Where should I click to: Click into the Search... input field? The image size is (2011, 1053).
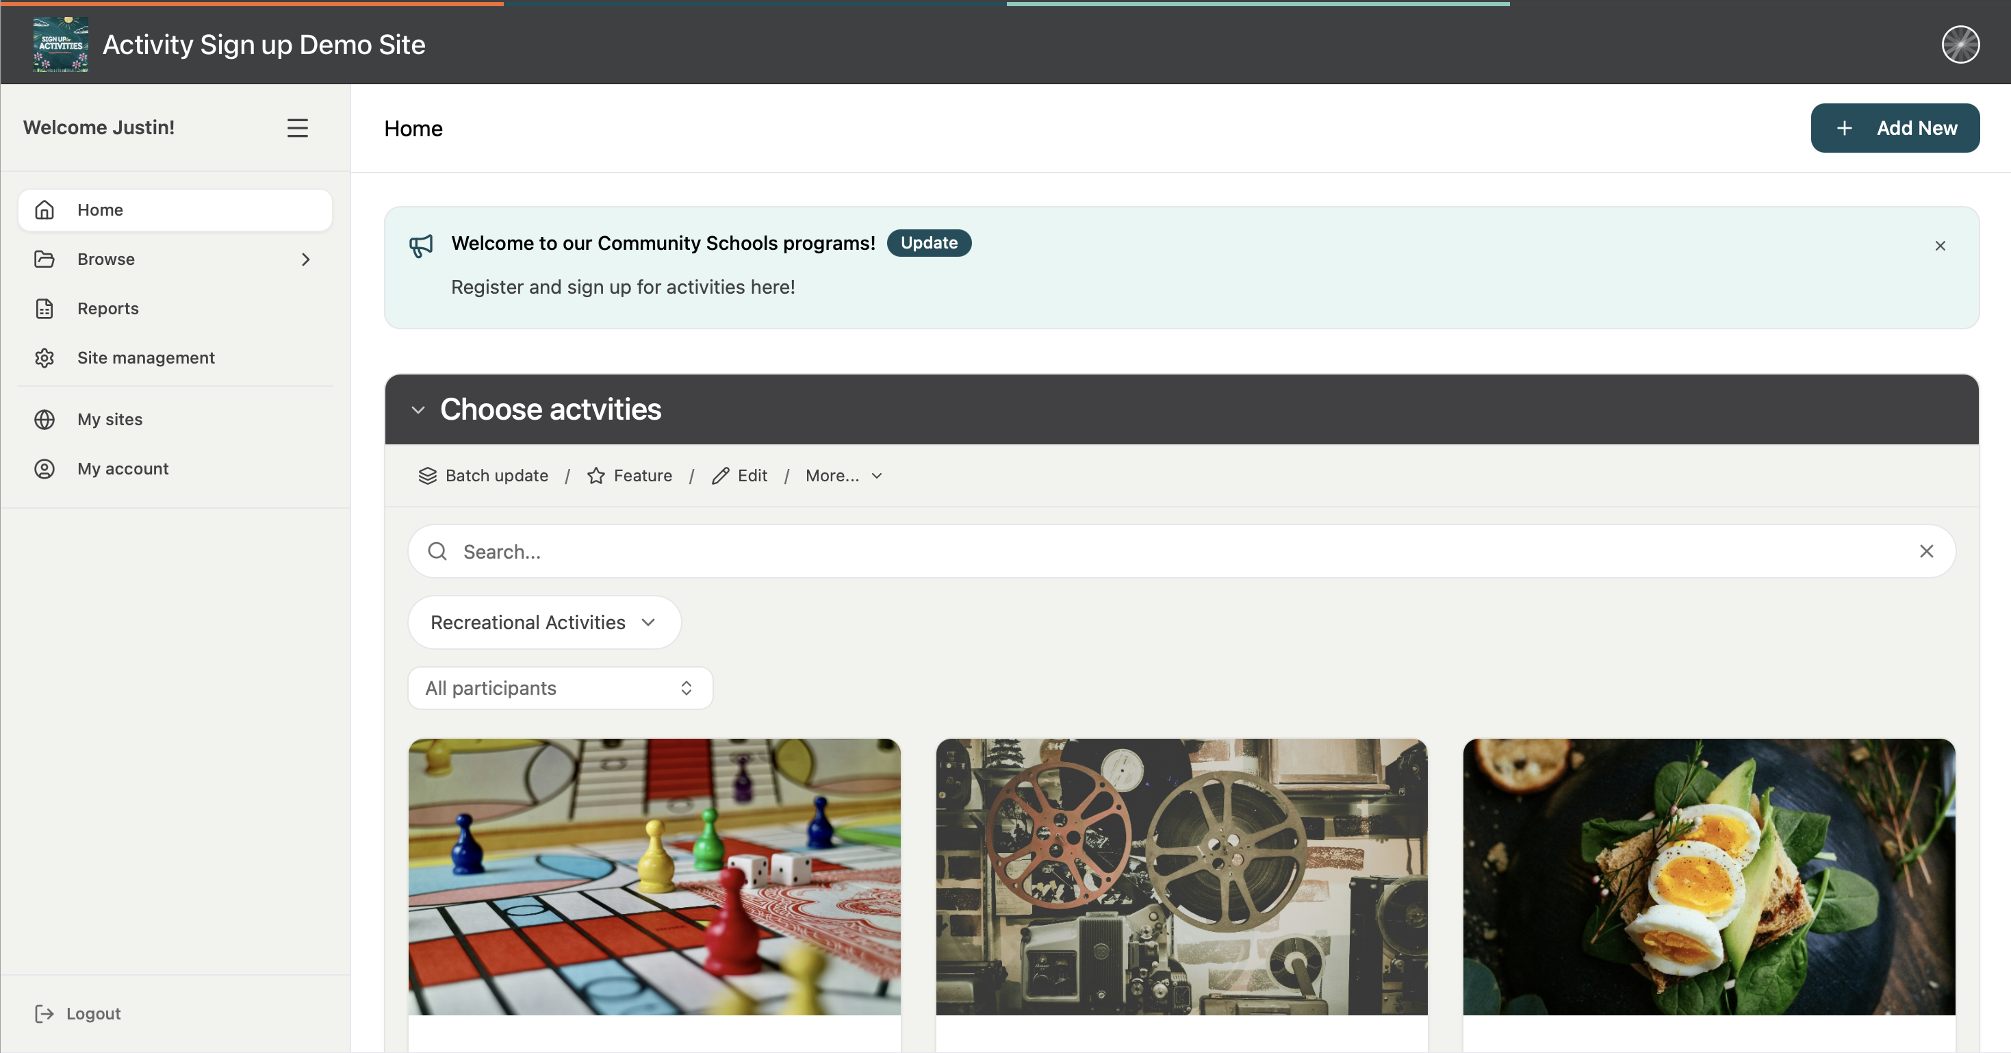[1181, 552]
